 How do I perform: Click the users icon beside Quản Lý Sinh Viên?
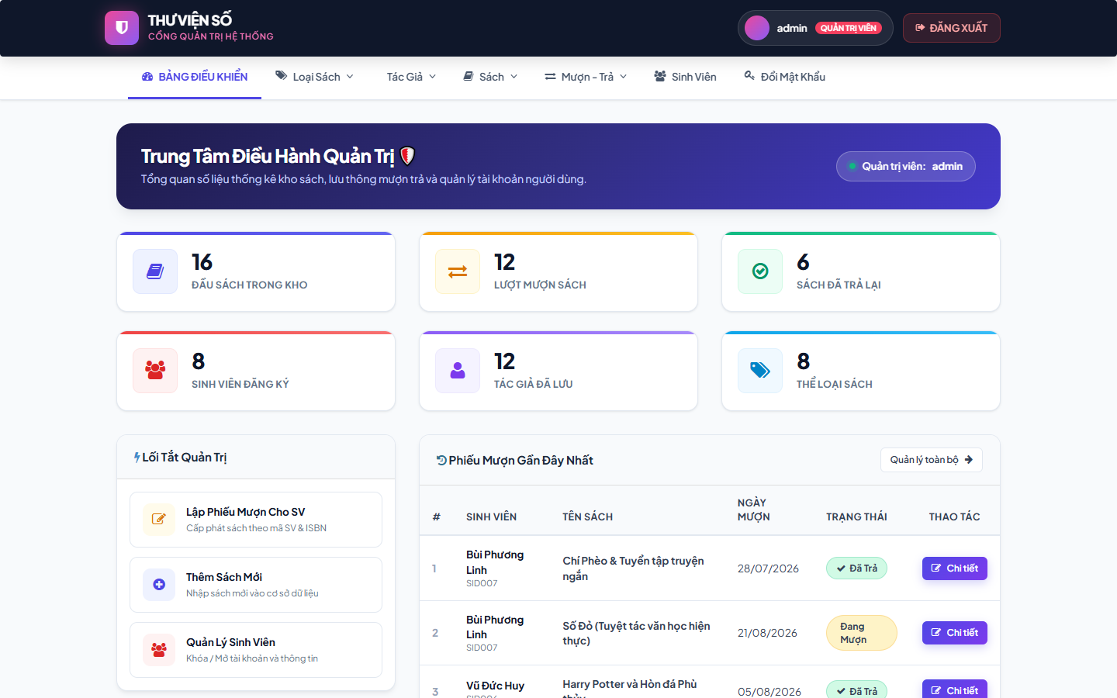click(x=159, y=650)
